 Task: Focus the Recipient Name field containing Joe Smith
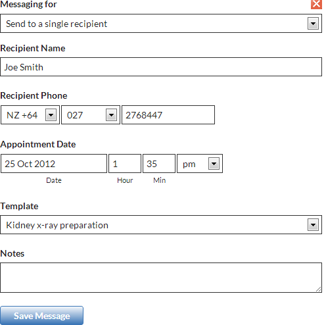point(161,67)
